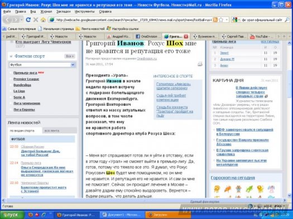293x219 pixels.
Task: Click the Firefox icon in quick launch
Action: pos(31,215)
